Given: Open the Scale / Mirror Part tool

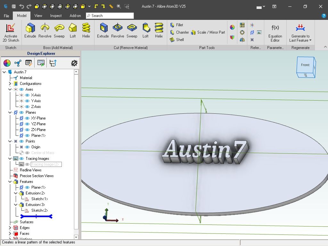Looking at the screenshot, I should coord(208,32).
